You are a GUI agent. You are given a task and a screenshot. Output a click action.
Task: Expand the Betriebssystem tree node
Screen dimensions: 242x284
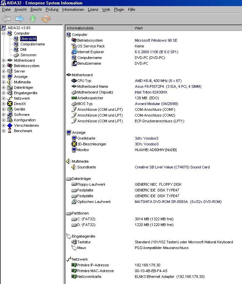point(3,66)
